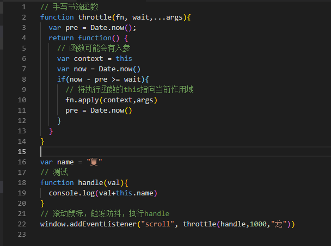Screen dimensions: 331x246
Task: Click string "scroll" on line 22
Action: pos(158,224)
